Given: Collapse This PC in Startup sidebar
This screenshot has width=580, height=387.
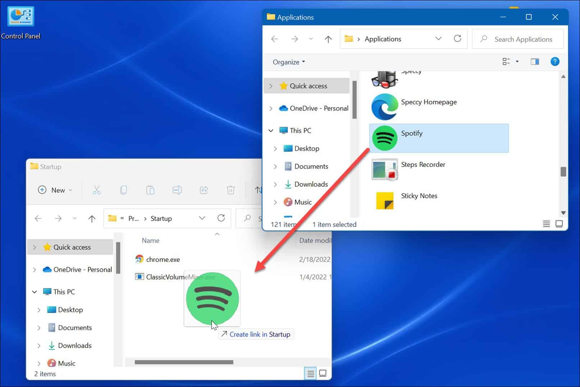Looking at the screenshot, I should (x=35, y=292).
